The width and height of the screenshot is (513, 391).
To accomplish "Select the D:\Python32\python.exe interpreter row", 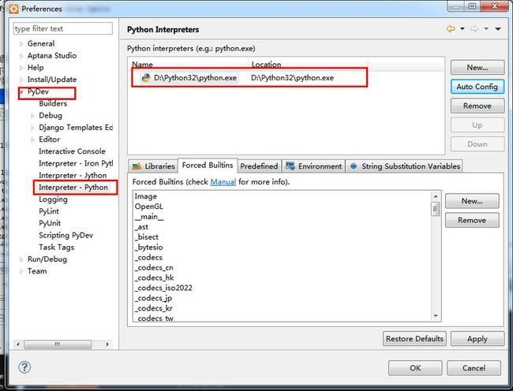I will [249, 78].
